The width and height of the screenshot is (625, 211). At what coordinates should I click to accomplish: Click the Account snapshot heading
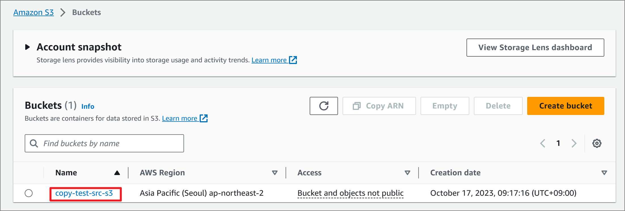(79, 47)
